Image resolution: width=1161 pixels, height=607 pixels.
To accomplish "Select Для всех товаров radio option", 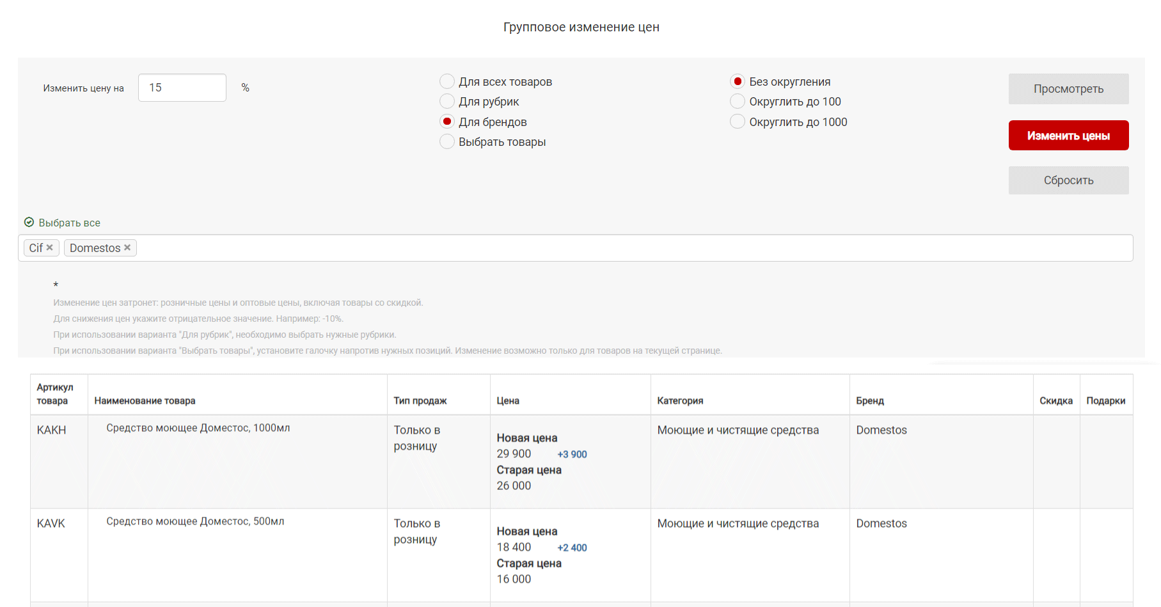I will 447,81.
